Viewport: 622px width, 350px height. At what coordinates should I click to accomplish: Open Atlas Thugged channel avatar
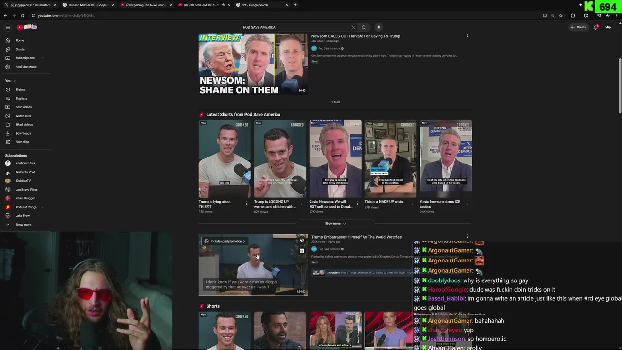pos(8,198)
